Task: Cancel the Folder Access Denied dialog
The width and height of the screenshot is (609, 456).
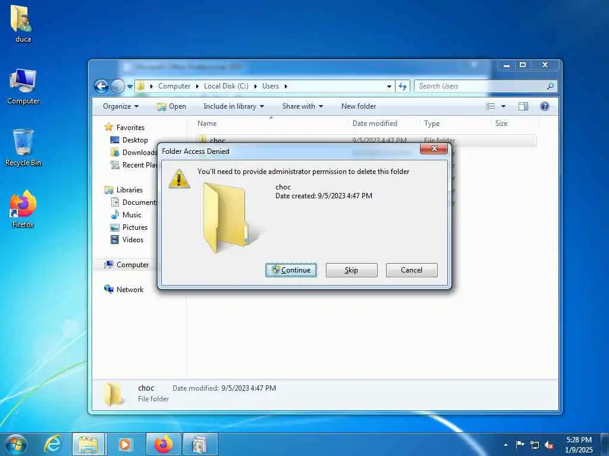Action: (x=412, y=270)
